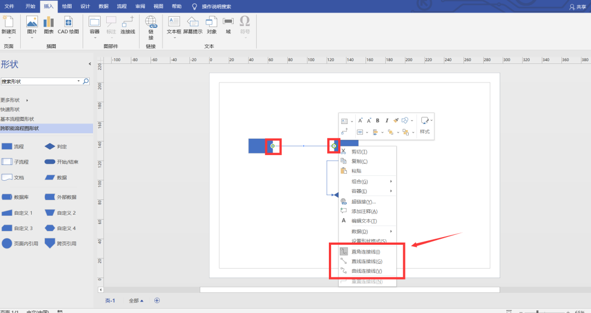Insert a chart with 图表 icon

click(x=49, y=25)
